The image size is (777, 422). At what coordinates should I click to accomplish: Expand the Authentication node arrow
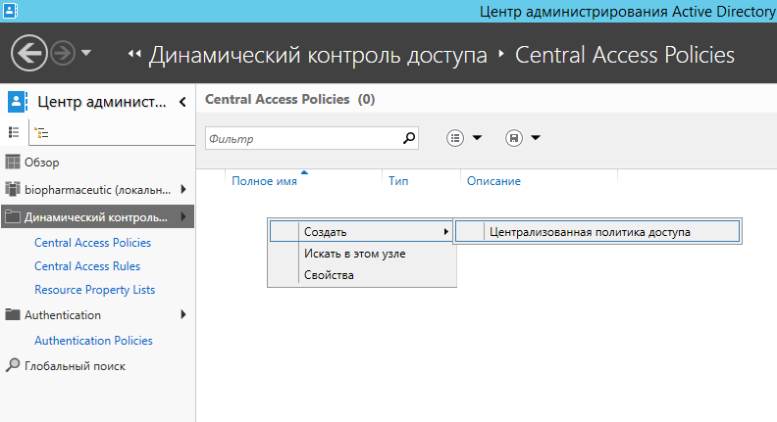[183, 314]
